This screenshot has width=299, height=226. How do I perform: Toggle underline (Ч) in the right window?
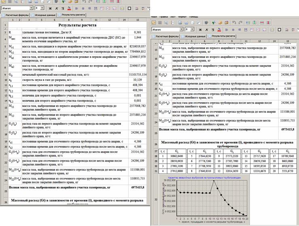(x=212, y=30)
